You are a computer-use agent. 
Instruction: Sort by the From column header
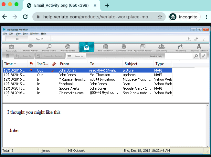tap(73, 64)
